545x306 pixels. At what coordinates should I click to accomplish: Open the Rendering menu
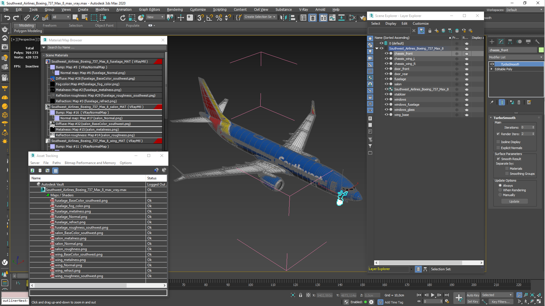(175, 10)
